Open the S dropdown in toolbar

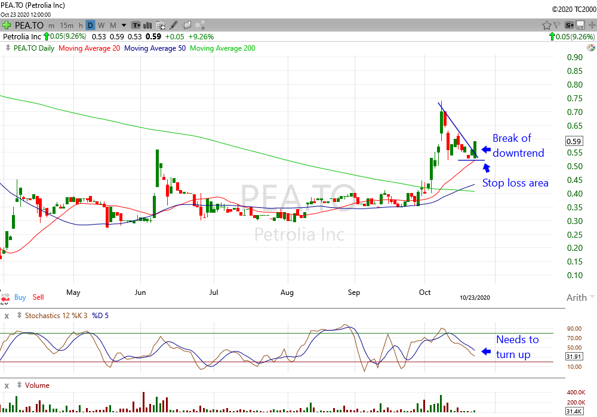tap(569, 26)
